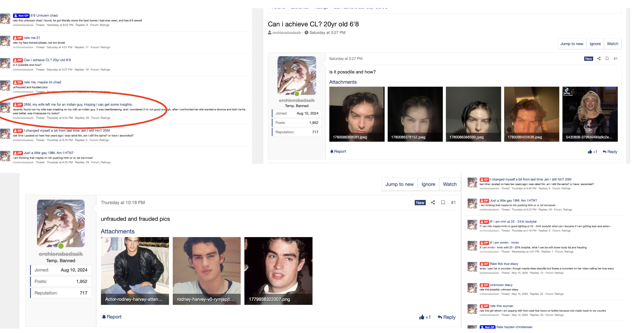
Task: Open poster avatar in Saturday 3:27 PM post
Action: tap(297, 76)
